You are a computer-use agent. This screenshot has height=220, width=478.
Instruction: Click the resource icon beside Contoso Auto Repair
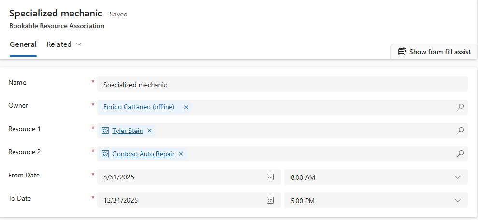105,154
